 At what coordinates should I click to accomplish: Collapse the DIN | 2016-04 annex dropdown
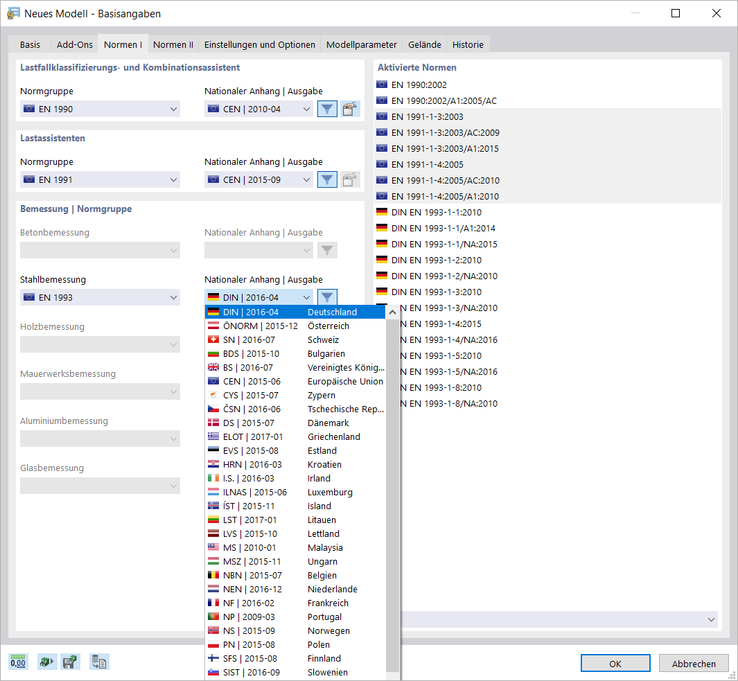(x=258, y=297)
